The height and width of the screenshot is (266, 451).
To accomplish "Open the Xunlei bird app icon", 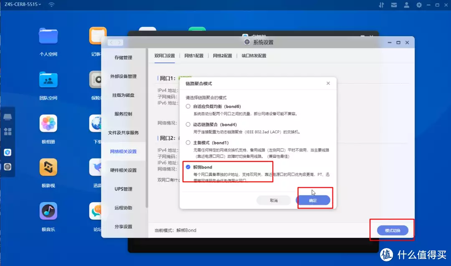I will click(96, 167).
